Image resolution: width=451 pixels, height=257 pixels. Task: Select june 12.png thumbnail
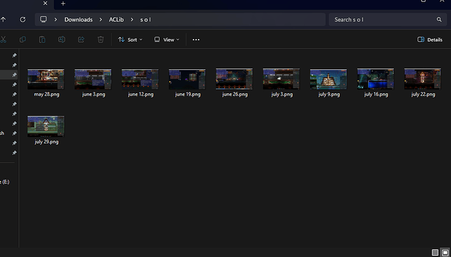click(x=140, y=79)
